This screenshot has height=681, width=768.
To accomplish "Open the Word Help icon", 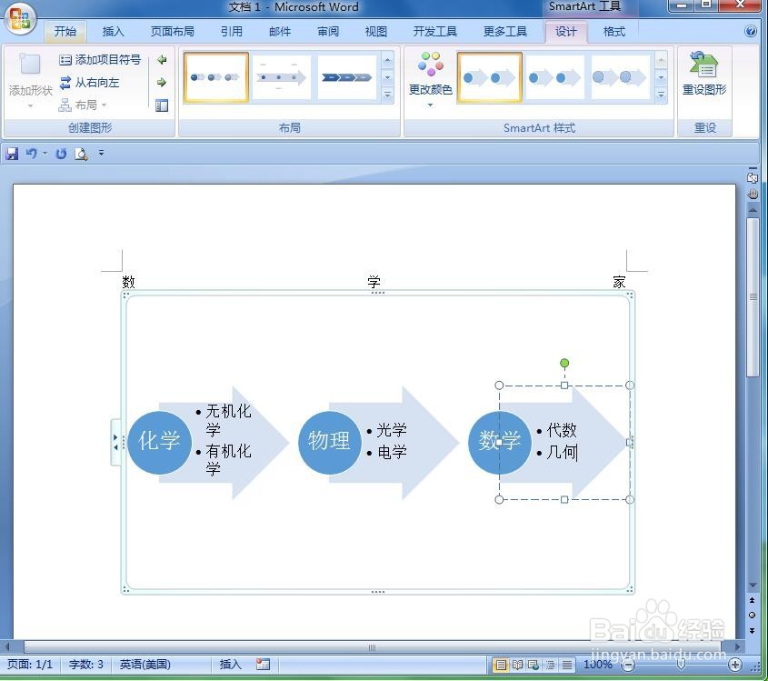I will coord(751,31).
